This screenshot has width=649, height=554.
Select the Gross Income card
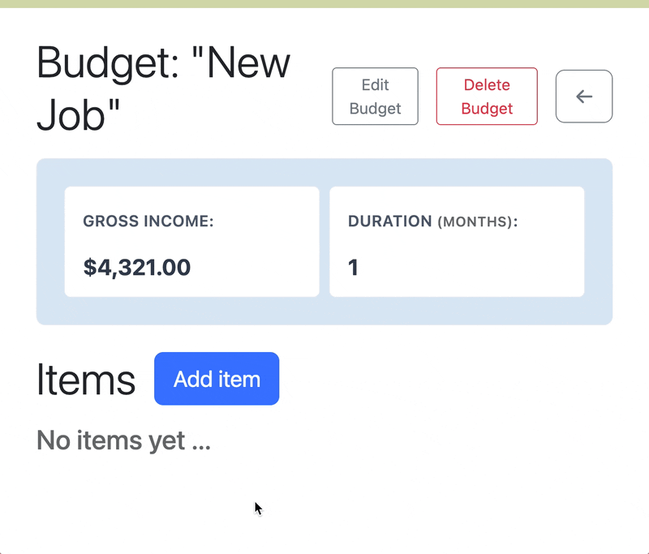pyautogui.click(x=191, y=241)
